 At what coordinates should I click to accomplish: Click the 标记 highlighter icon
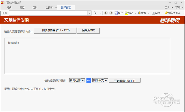[x=126, y=13]
